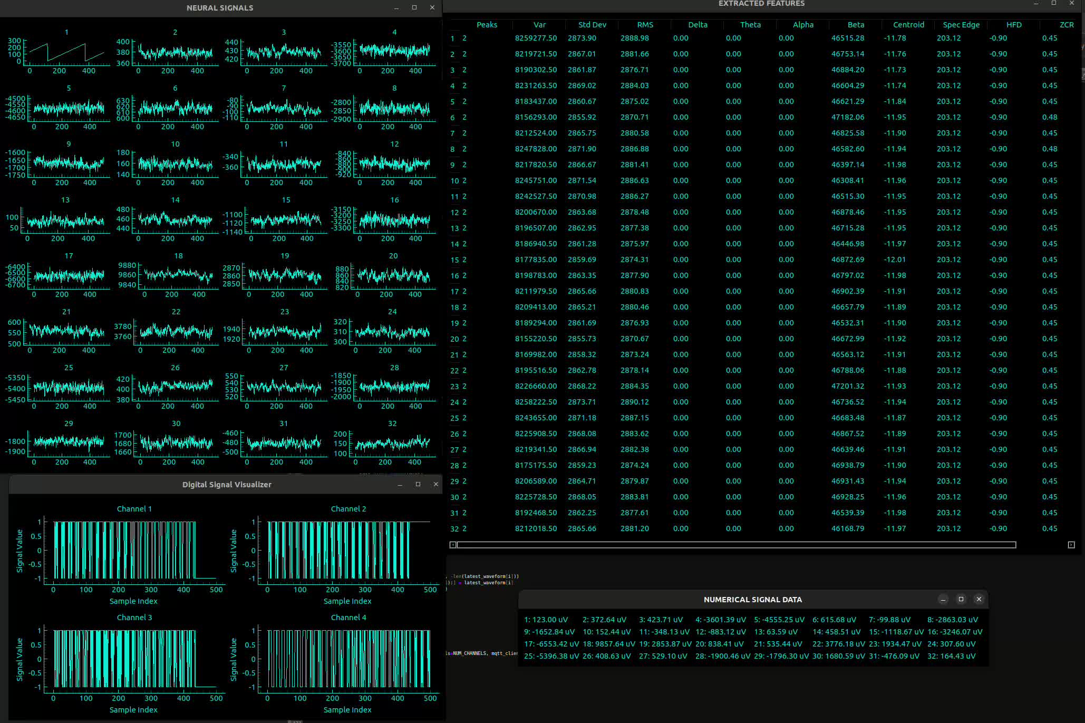Click the Std Dev column header

point(592,25)
